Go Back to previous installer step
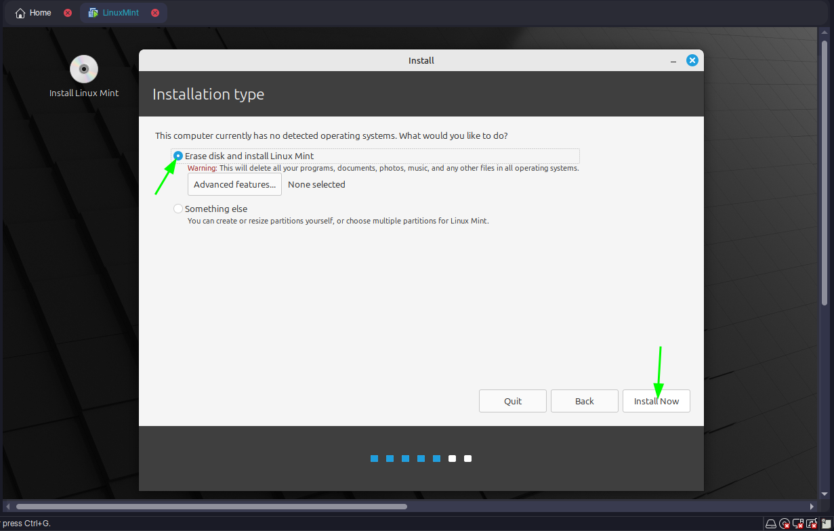This screenshot has height=531, width=834. click(x=584, y=401)
